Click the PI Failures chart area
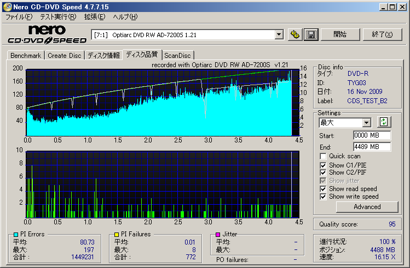Image resolution: width=410 pixels, height=268 pixels. pyautogui.click(x=163, y=184)
